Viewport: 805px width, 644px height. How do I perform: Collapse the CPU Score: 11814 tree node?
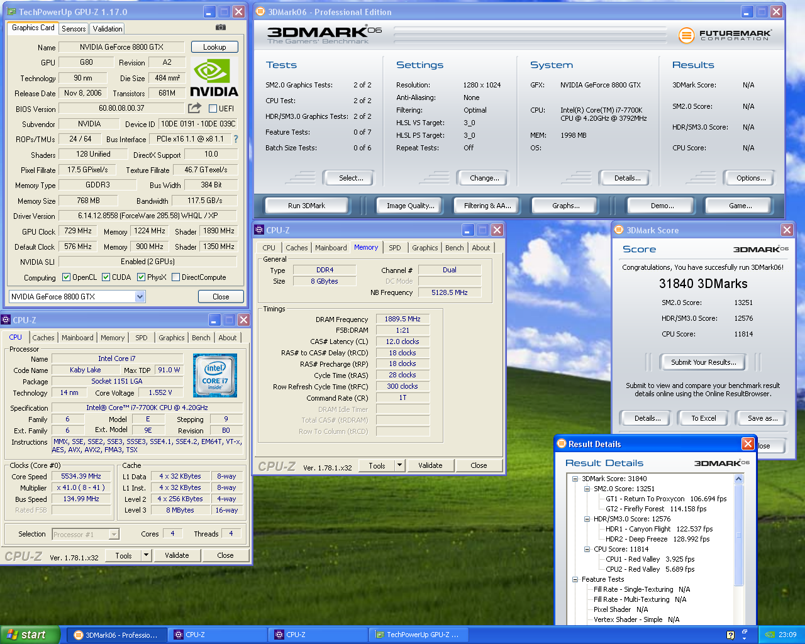587,549
